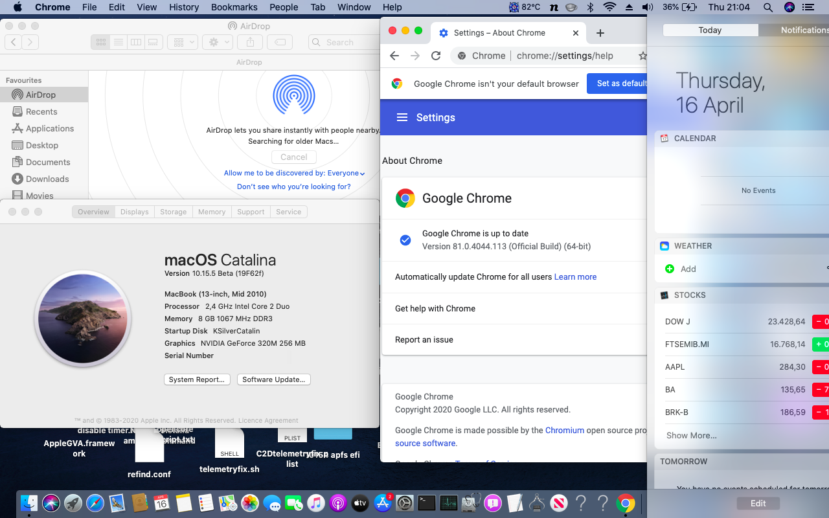Open a new Chrome tab

[x=600, y=33]
